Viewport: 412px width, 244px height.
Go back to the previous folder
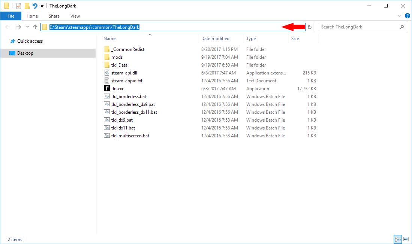pyautogui.click(x=7, y=27)
